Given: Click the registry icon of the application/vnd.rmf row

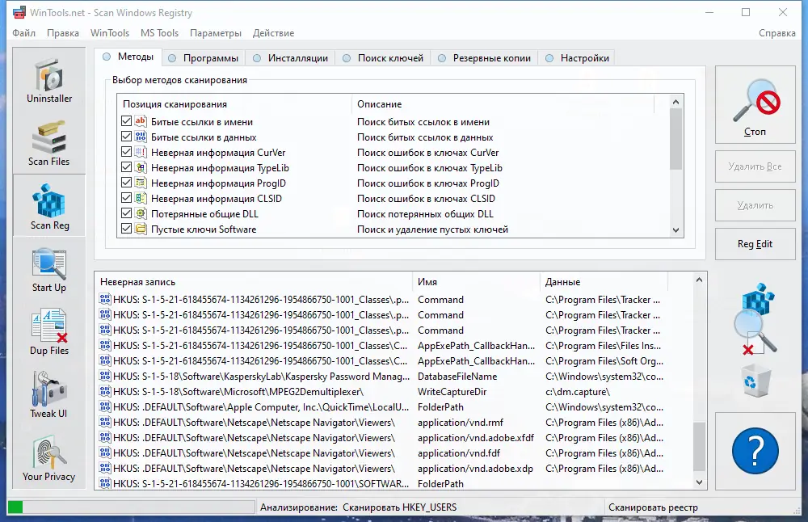Looking at the screenshot, I should pyautogui.click(x=105, y=423).
